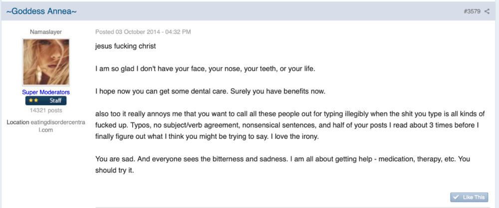Open the #3579 post permalink
Image resolution: width=499 pixels, height=208 pixels.
pyautogui.click(x=472, y=12)
